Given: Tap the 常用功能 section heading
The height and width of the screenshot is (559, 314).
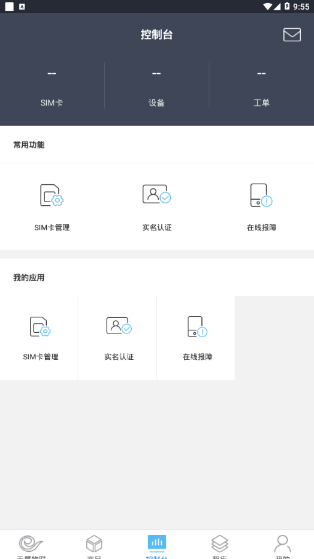Looking at the screenshot, I should (x=29, y=145).
